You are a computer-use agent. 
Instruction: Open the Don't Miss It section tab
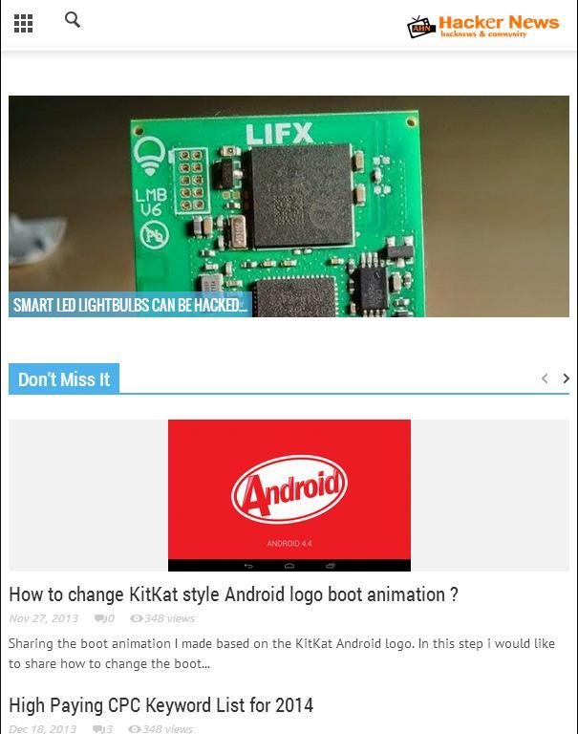(x=64, y=378)
